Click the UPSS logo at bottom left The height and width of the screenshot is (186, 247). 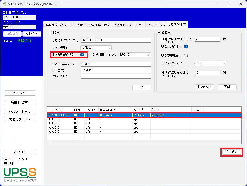20,175
